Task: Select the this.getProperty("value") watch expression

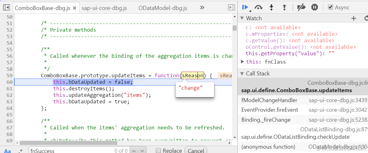Action: (x=290, y=53)
